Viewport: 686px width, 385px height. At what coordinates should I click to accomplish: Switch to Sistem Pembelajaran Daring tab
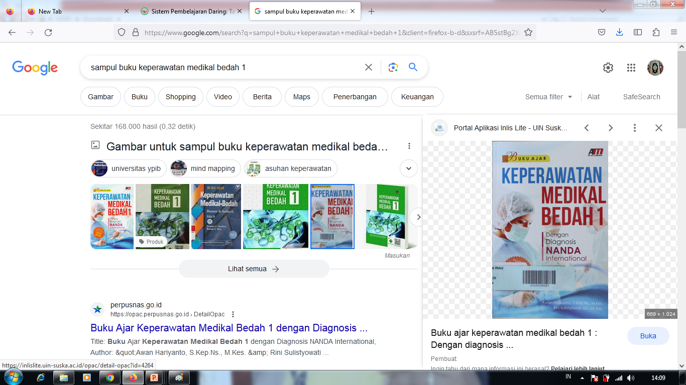193,11
